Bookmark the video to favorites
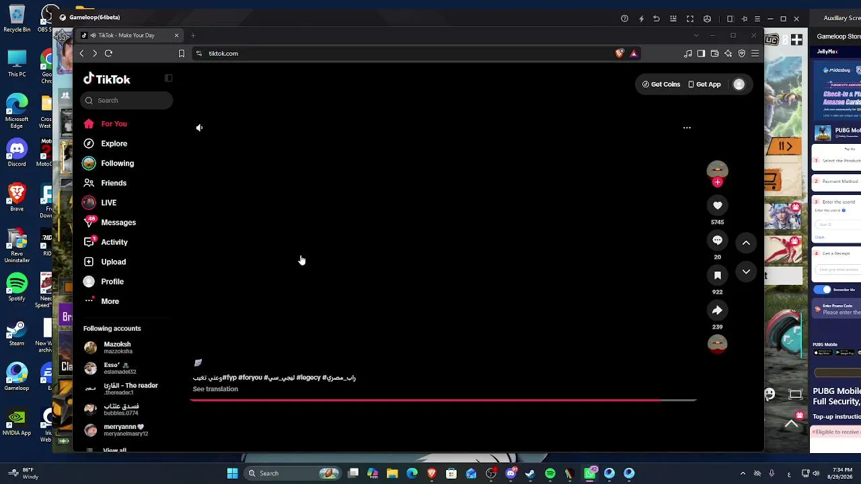The width and height of the screenshot is (861, 484). [x=717, y=276]
